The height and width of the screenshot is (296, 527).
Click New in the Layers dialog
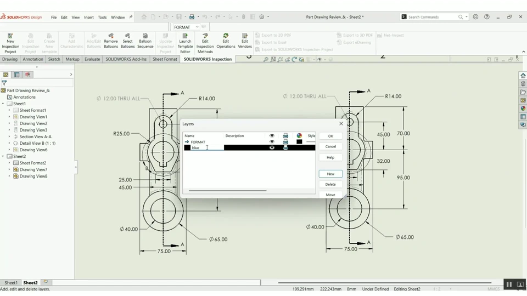[x=330, y=174]
